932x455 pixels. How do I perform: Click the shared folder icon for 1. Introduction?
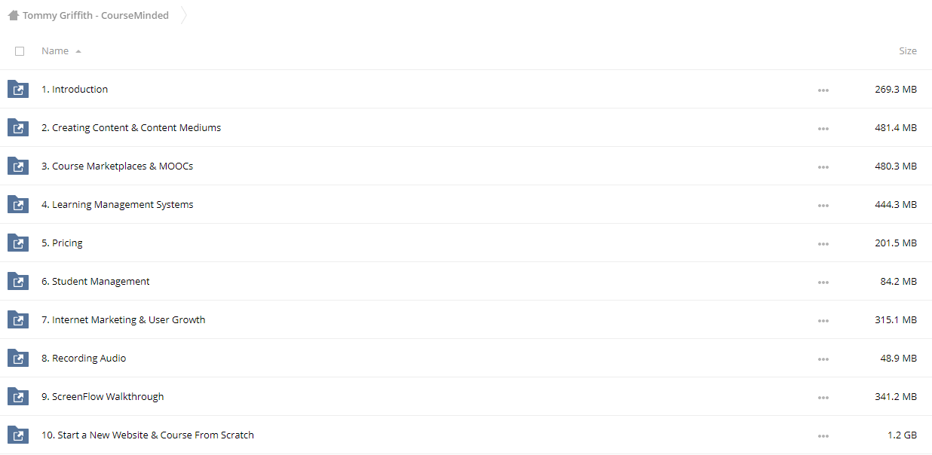(18, 89)
